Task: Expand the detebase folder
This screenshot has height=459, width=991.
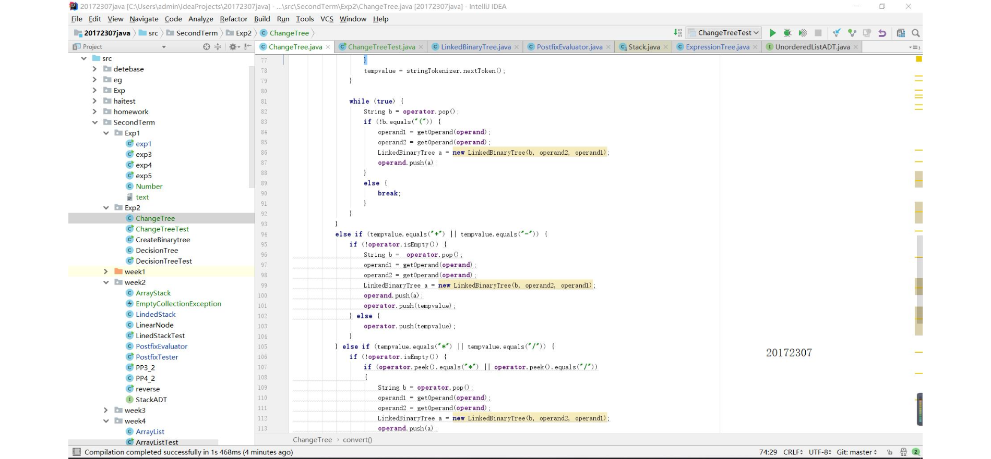Action: (94, 69)
